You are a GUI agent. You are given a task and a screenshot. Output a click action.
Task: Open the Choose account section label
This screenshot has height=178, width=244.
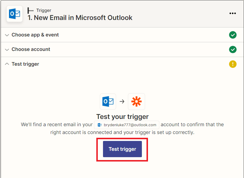tap(31, 49)
